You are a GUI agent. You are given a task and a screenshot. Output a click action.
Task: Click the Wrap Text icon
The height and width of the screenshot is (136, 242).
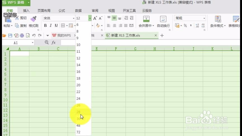163,19
